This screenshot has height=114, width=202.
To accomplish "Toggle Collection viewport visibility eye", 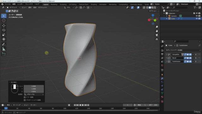I will pyautogui.click(x=197, y=13).
